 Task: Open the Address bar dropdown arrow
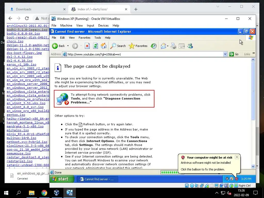(225, 54)
